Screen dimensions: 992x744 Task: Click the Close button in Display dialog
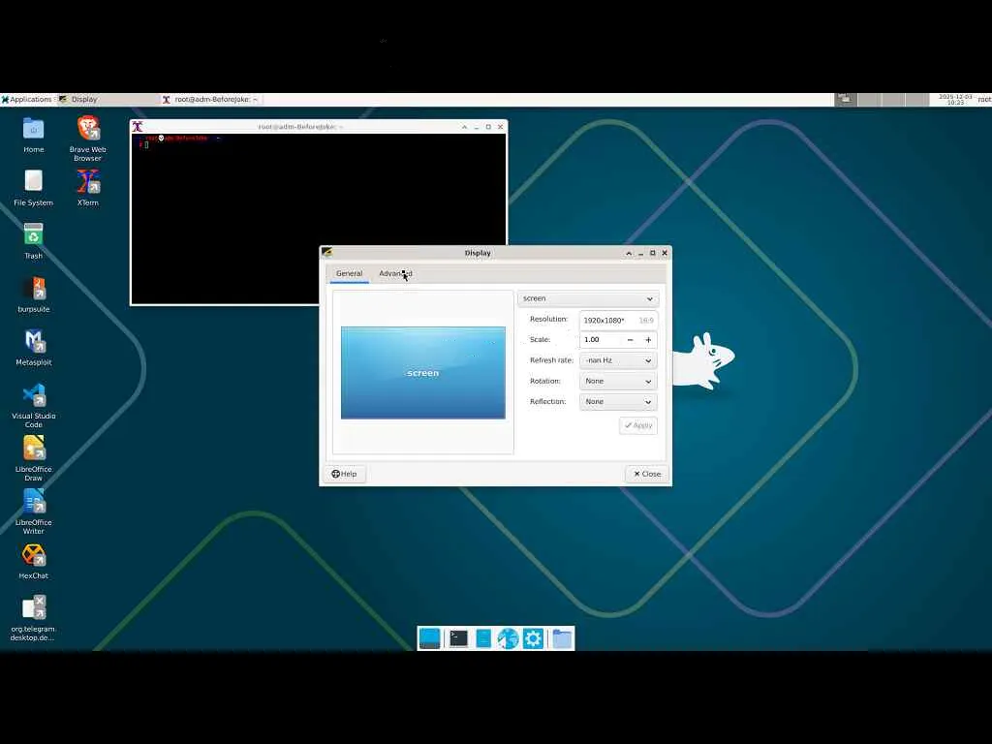[647, 474]
